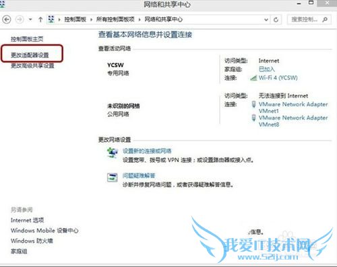Click the Wi-Fi signal strength icon

(253, 78)
